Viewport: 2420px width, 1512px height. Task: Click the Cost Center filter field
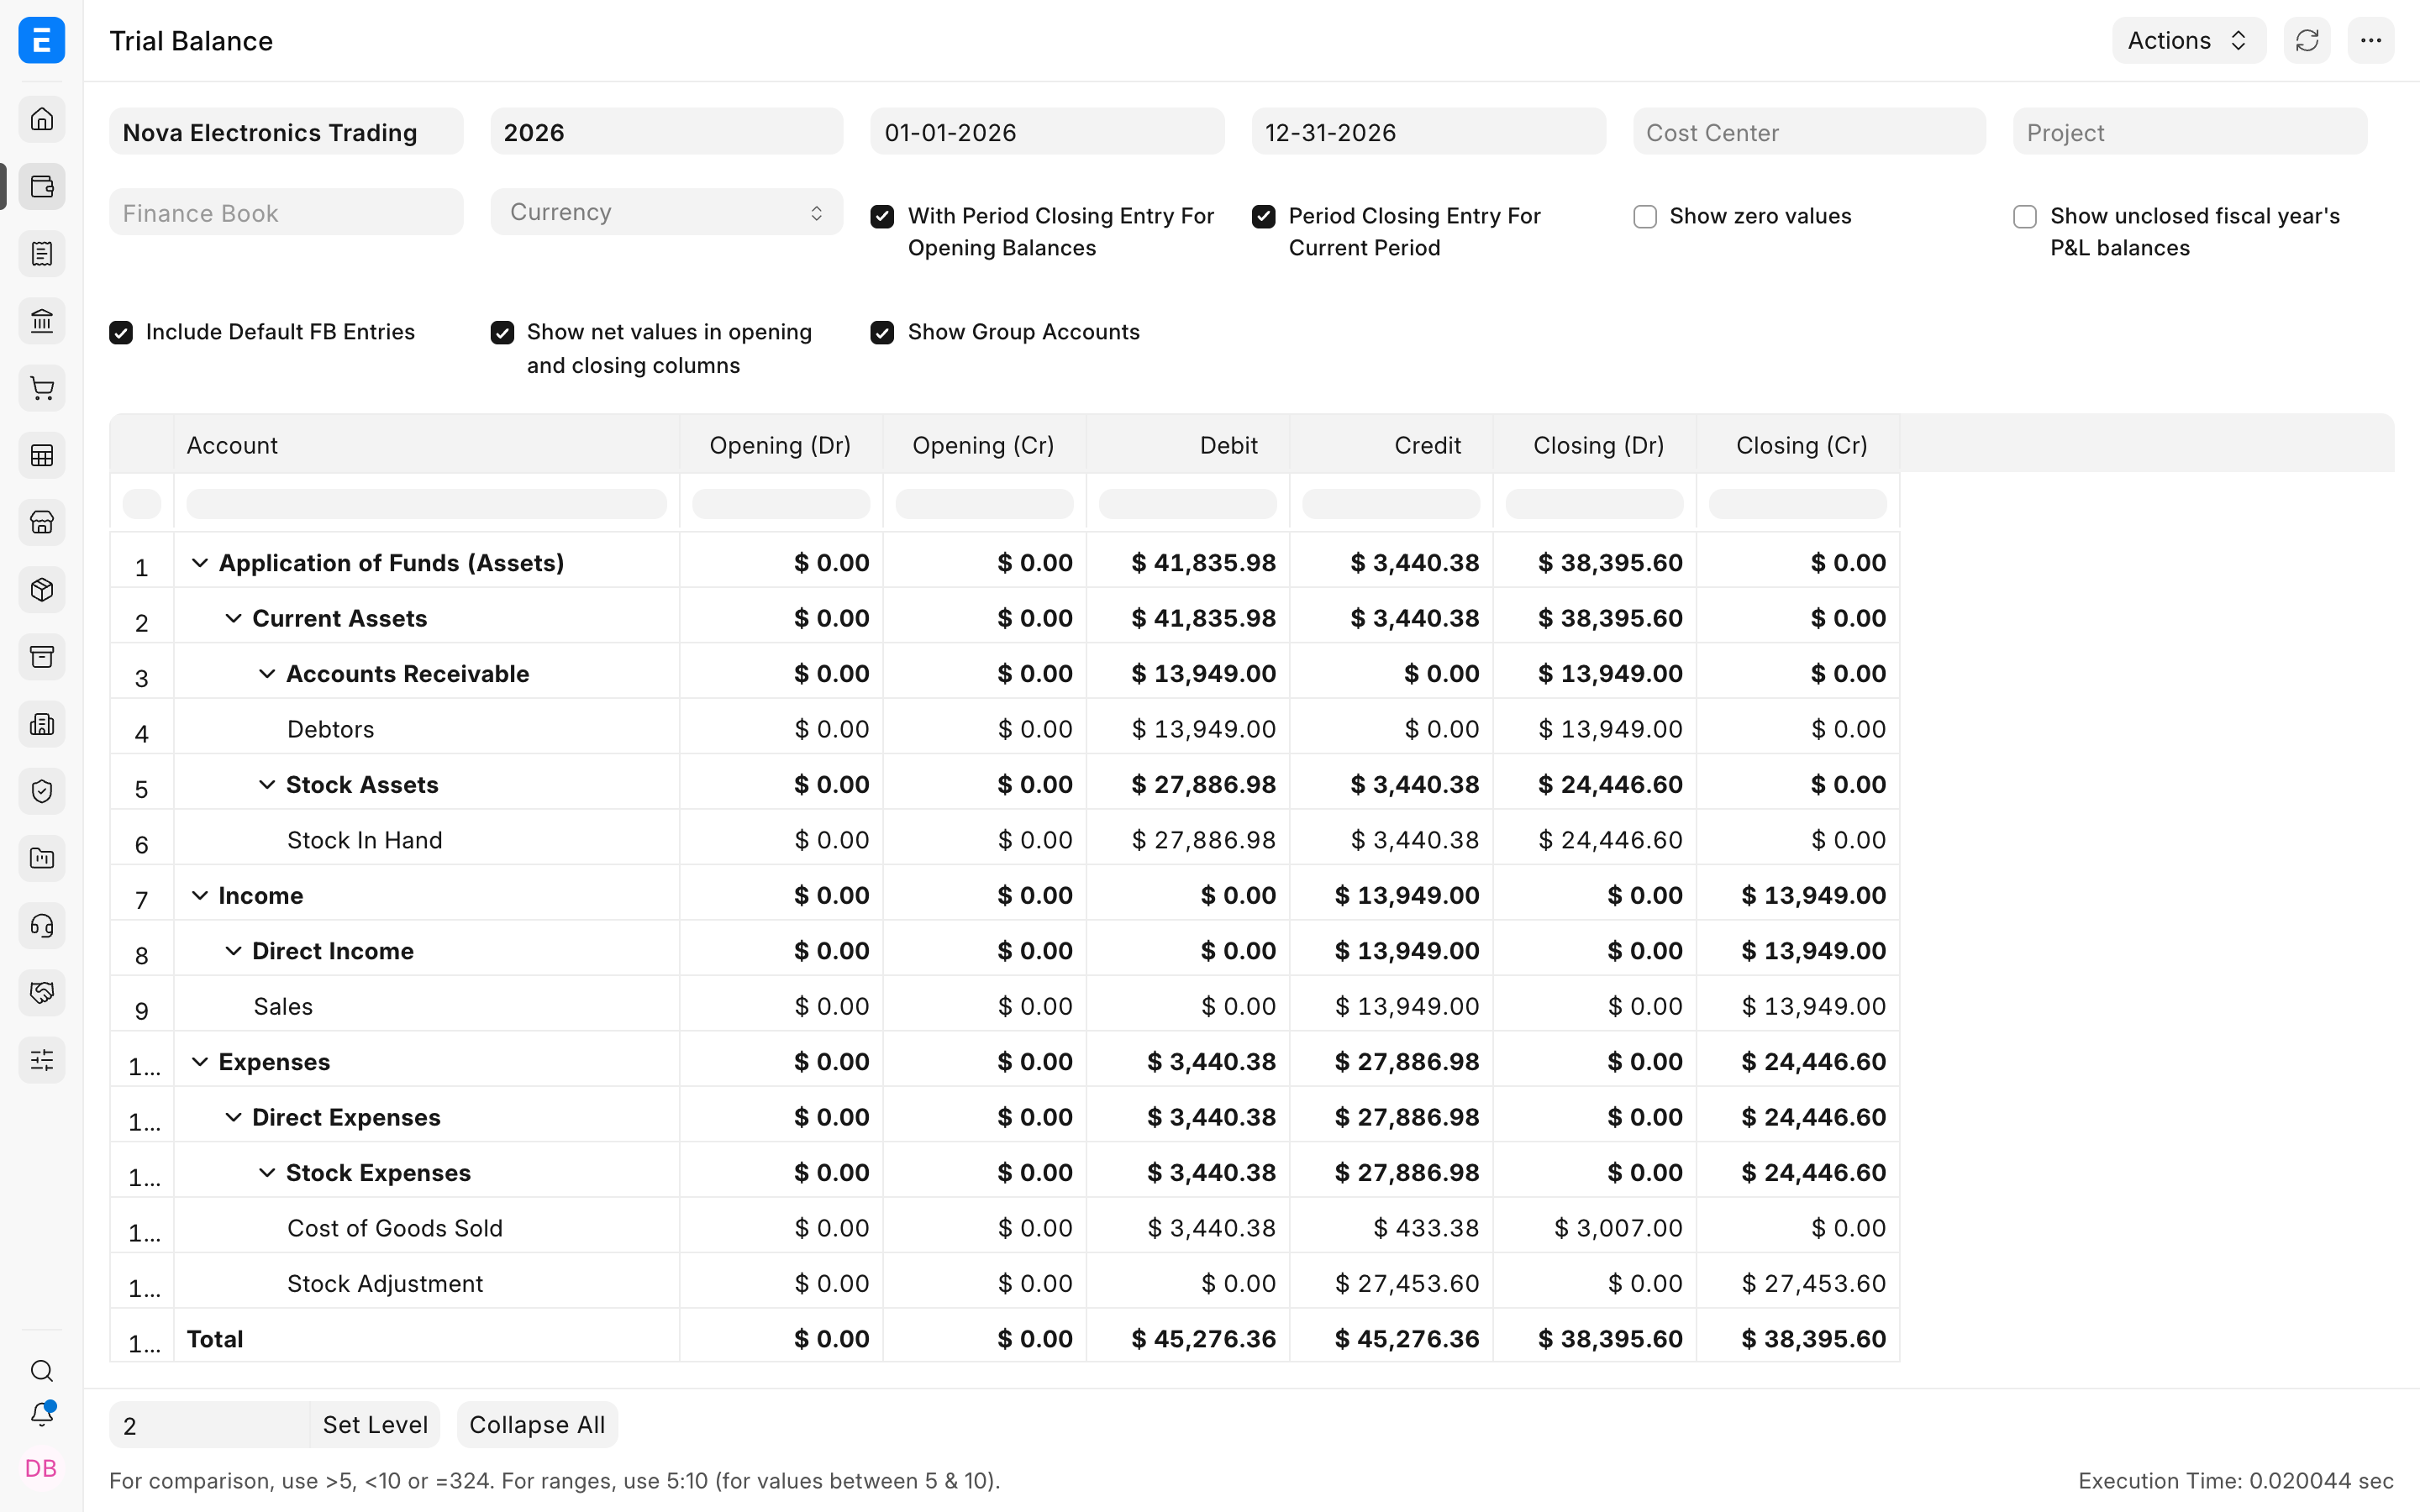1809,132
